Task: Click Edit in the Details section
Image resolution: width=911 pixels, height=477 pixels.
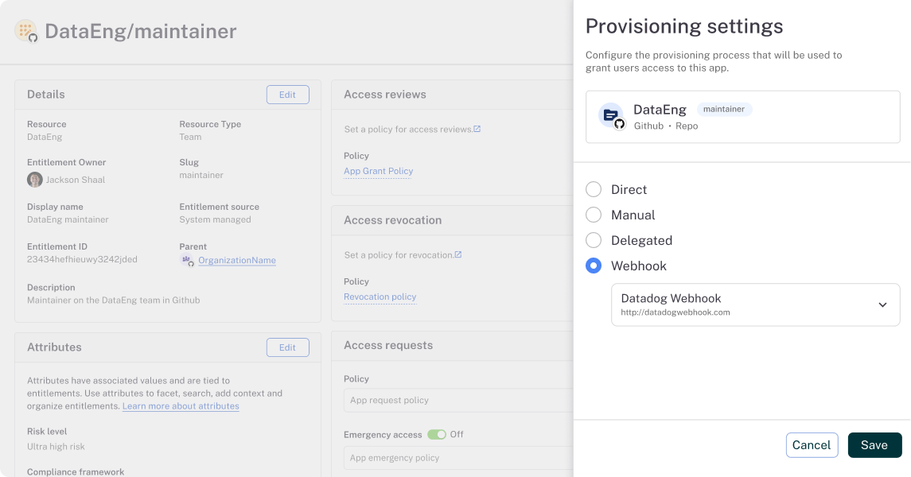Action: pos(287,95)
